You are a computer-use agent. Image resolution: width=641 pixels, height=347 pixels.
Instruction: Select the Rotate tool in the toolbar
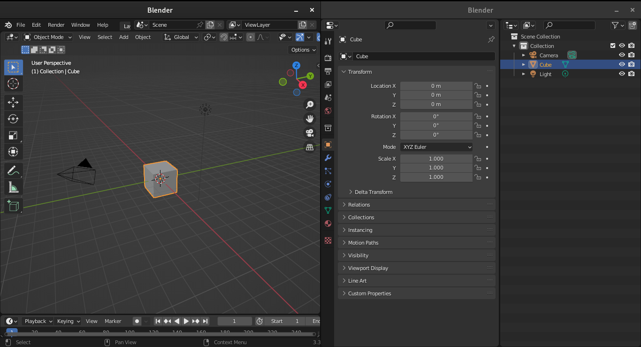pos(13,119)
